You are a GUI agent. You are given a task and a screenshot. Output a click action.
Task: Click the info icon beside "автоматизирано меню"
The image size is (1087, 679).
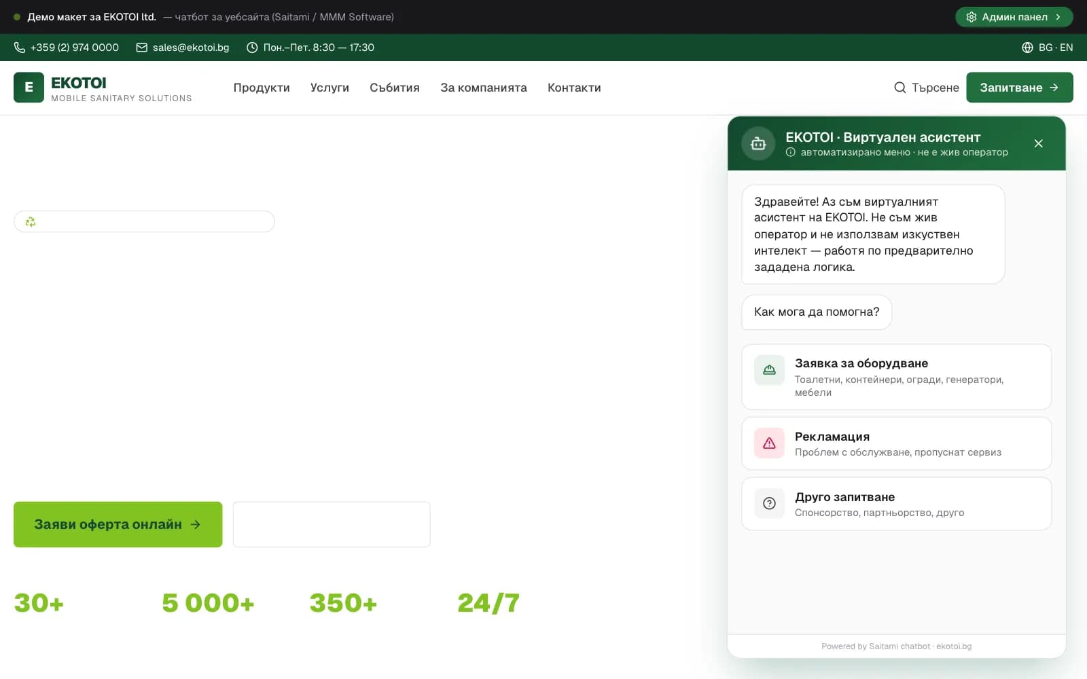coord(791,152)
